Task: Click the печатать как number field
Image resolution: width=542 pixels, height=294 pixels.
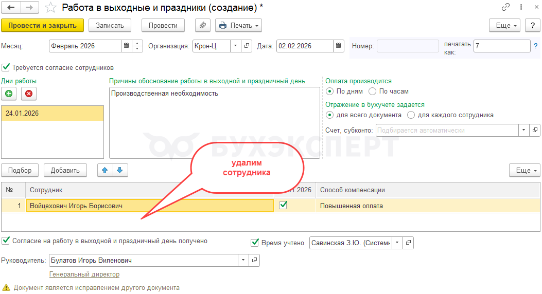Action: pos(502,46)
